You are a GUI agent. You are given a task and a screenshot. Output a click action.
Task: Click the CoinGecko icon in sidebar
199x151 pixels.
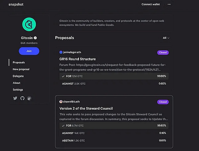29,98
